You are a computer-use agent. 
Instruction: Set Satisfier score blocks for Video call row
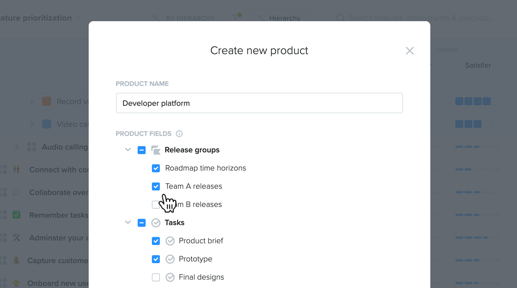click(477, 124)
